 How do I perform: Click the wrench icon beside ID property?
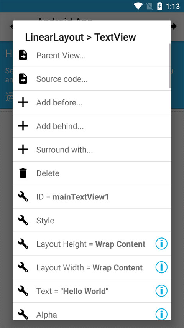[x=23, y=197]
